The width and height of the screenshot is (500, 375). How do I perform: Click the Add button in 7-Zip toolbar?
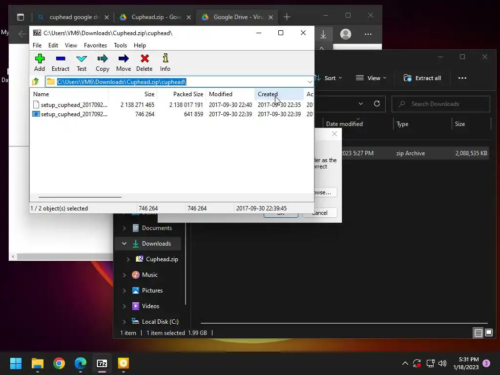click(x=40, y=62)
